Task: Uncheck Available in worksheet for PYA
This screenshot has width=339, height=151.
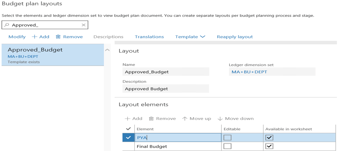Action: coord(269,138)
